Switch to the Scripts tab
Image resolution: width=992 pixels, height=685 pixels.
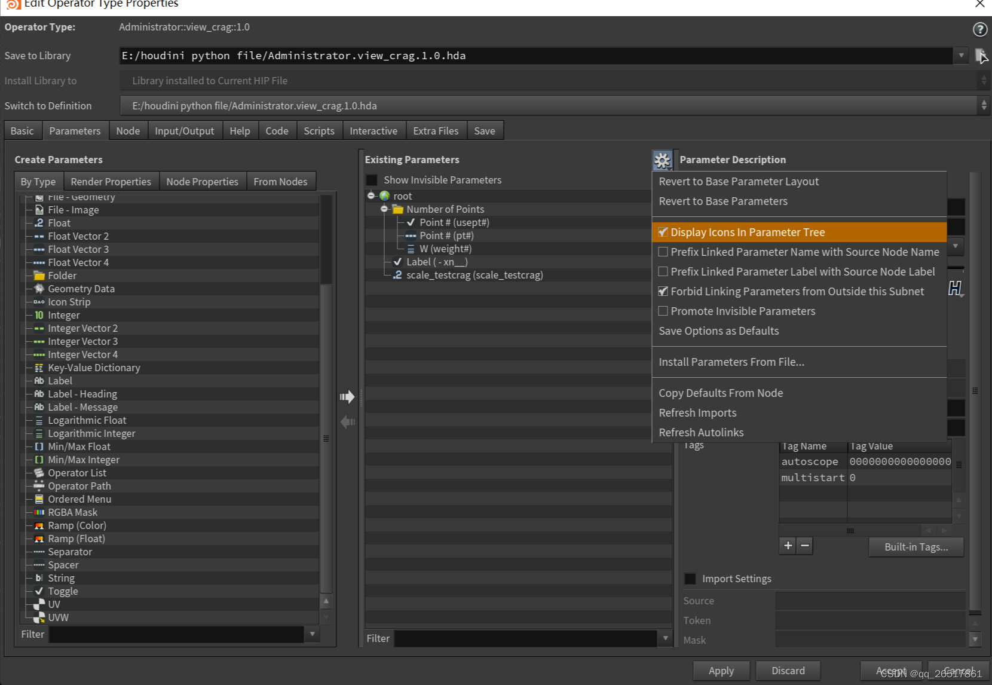coord(319,130)
